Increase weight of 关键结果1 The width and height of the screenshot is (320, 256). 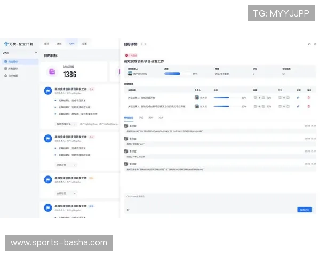(263, 98)
